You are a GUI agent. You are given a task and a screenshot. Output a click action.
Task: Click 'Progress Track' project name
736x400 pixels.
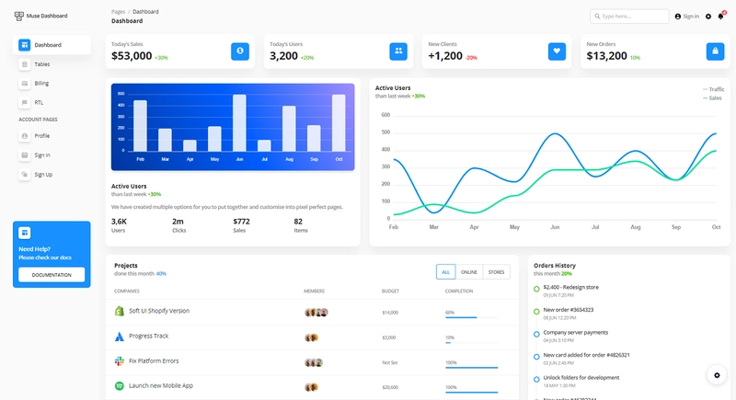(x=148, y=337)
